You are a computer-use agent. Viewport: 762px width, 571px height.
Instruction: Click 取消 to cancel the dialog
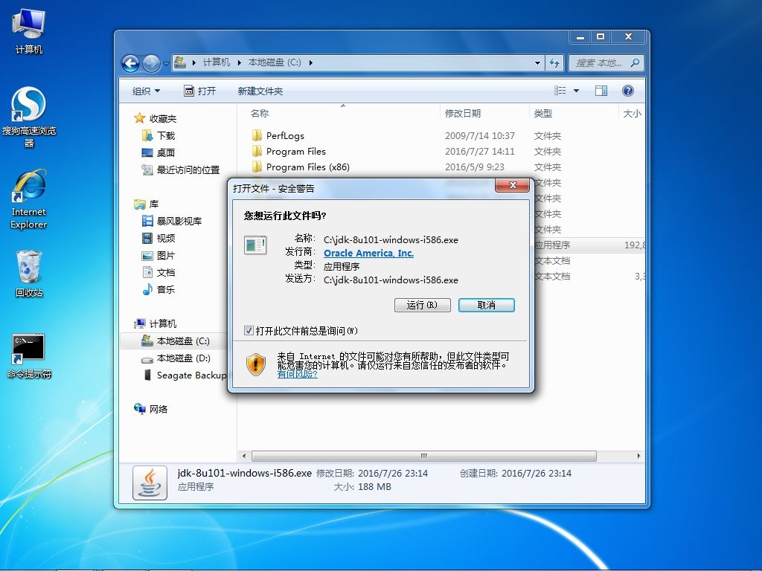pos(487,305)
